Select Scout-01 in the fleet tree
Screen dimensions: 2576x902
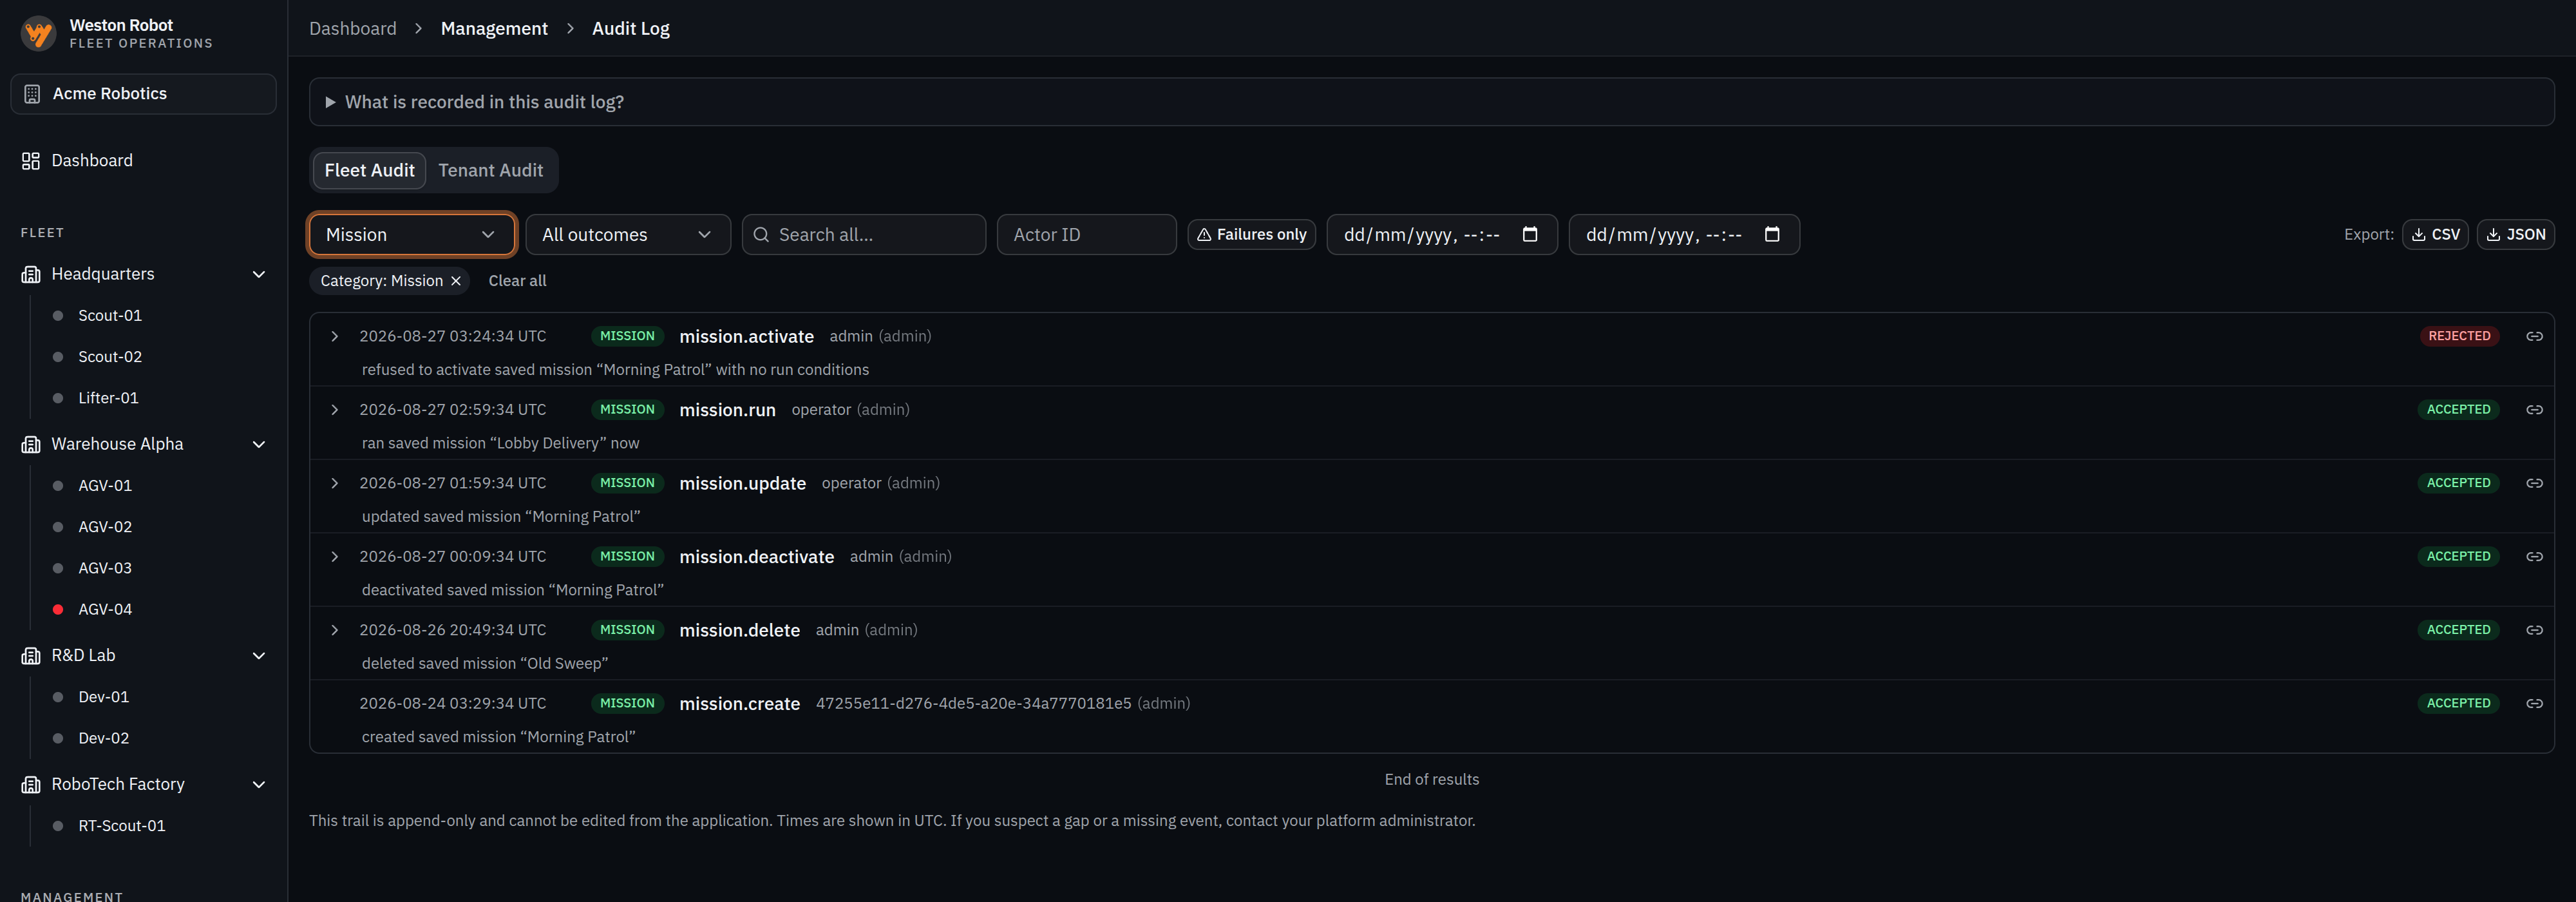pyautogui.click(x=110, y=316)
